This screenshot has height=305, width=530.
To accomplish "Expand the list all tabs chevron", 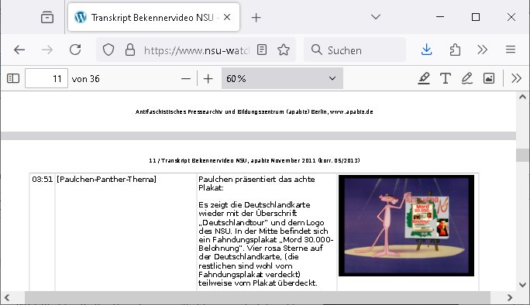I will 376,17.
